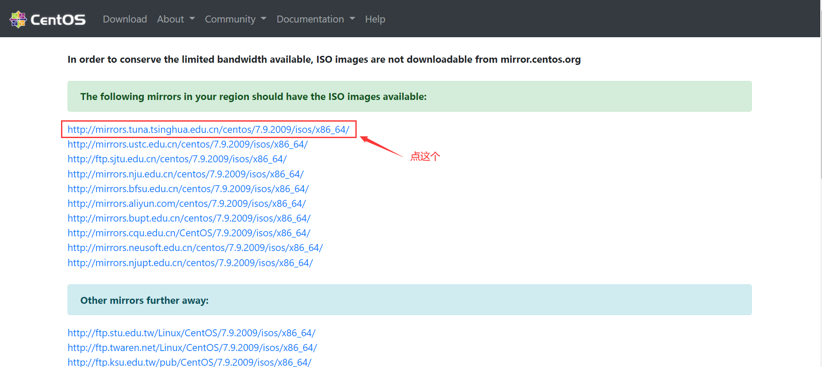Click 'Other mirrors further away:' heading text
This screenshot has width=822, height=367.
[145, 300]
